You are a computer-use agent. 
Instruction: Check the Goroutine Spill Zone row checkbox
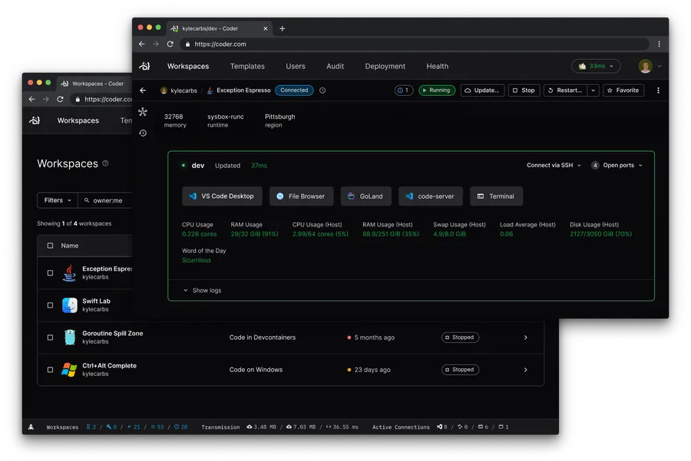(x=50, y=338)
